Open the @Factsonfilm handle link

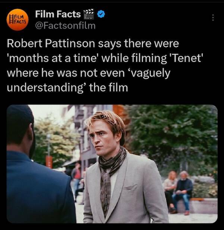pyautogui.click(x=65, y=25)
